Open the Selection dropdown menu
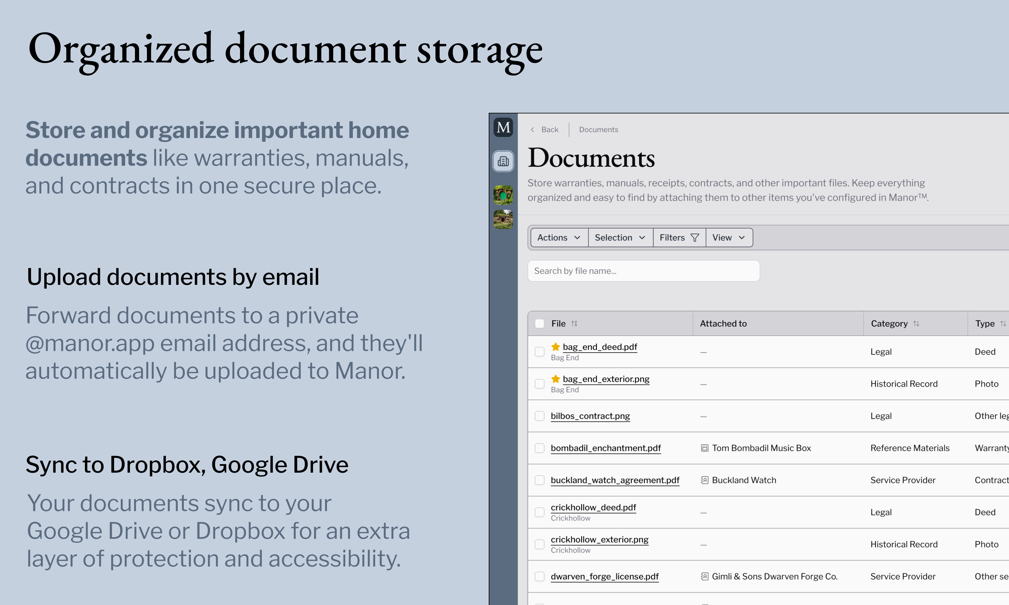This screenshot has width=1009, height=605. (x=620, y=238)
